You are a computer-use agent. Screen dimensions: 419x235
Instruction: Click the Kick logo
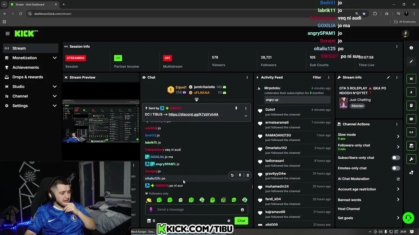coord(26,33)
